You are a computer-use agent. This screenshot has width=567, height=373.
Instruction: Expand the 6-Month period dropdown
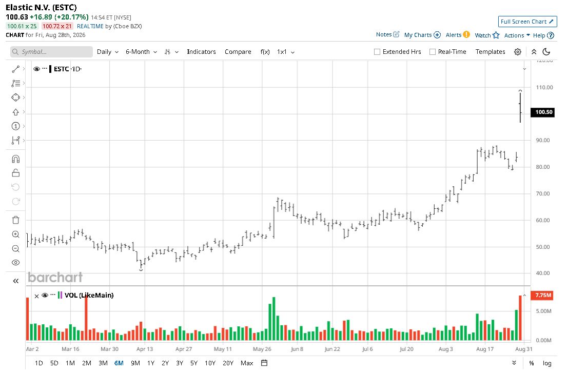142,52
